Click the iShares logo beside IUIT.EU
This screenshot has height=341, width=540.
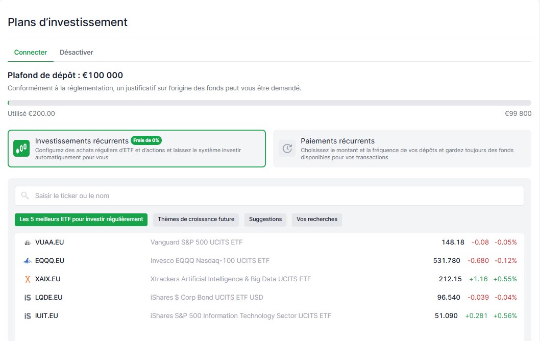(x=28, y=316)
